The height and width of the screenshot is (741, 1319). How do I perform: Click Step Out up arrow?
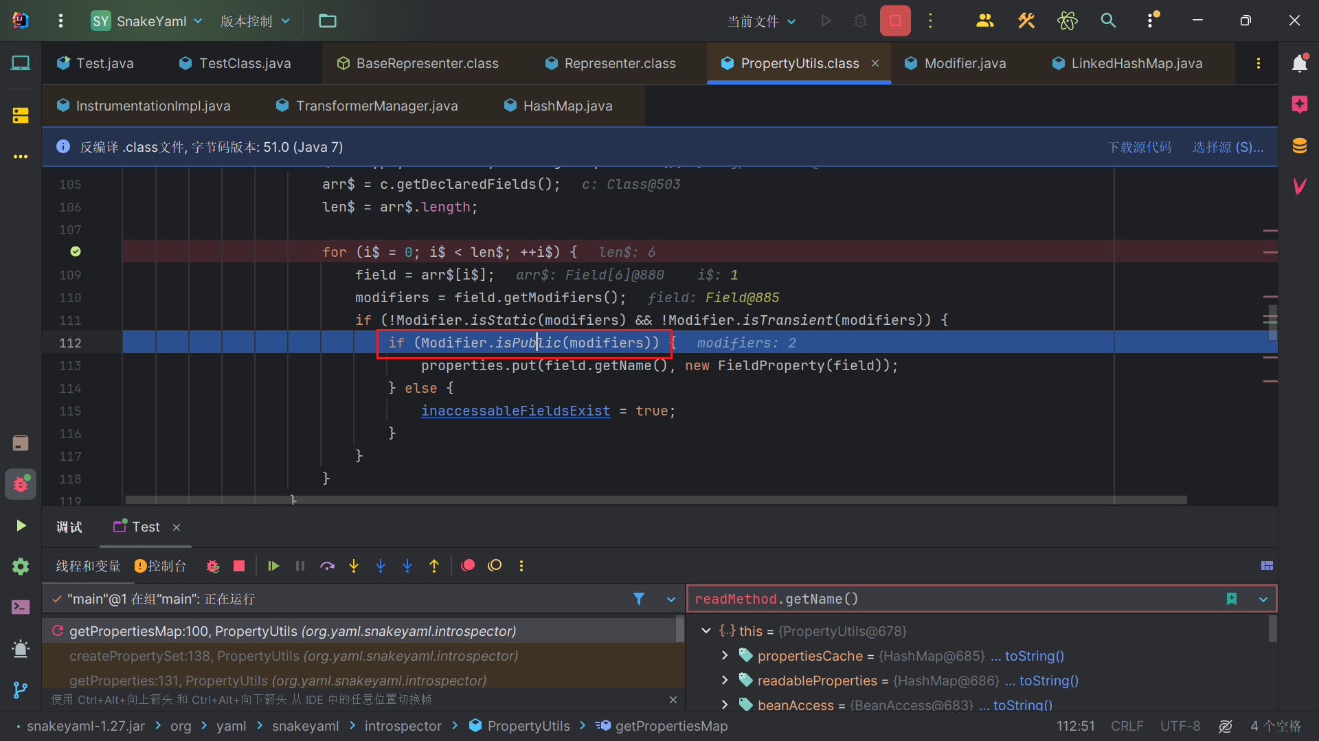[x=434, y=566]
